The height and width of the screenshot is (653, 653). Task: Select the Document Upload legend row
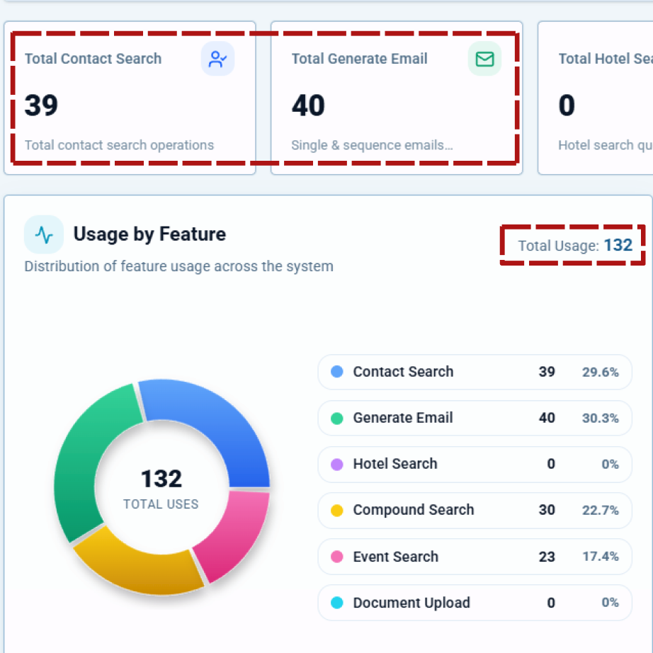pyautogui.click(x=475, y=603)
